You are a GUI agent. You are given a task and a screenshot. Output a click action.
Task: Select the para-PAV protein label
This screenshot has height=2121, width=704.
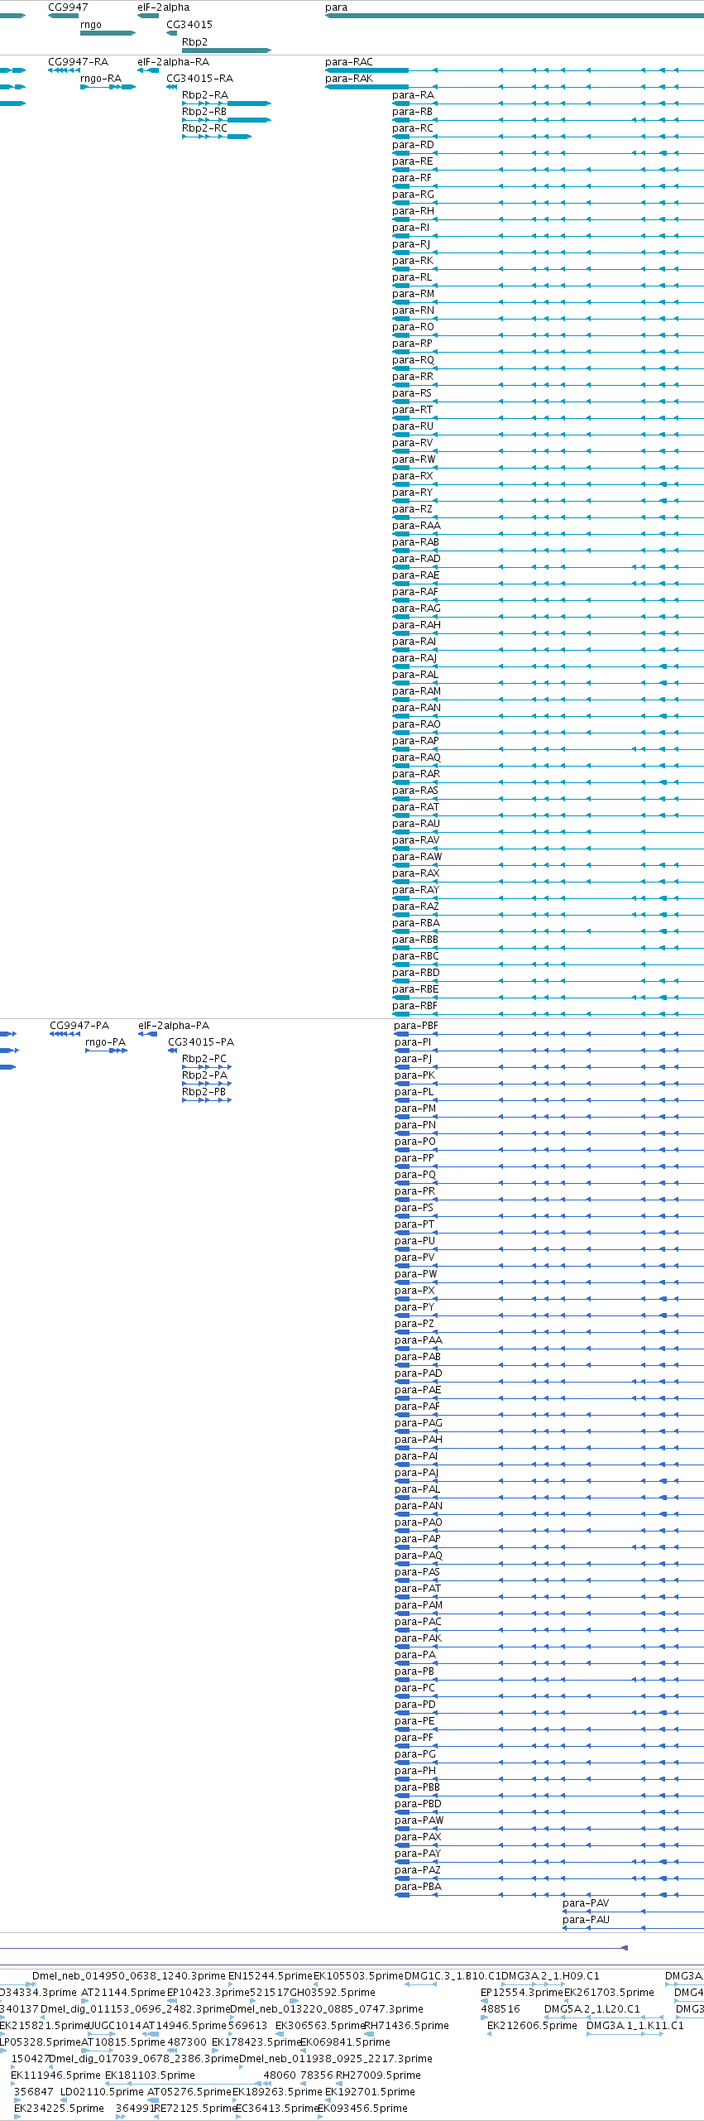(x=586, y=1903)
